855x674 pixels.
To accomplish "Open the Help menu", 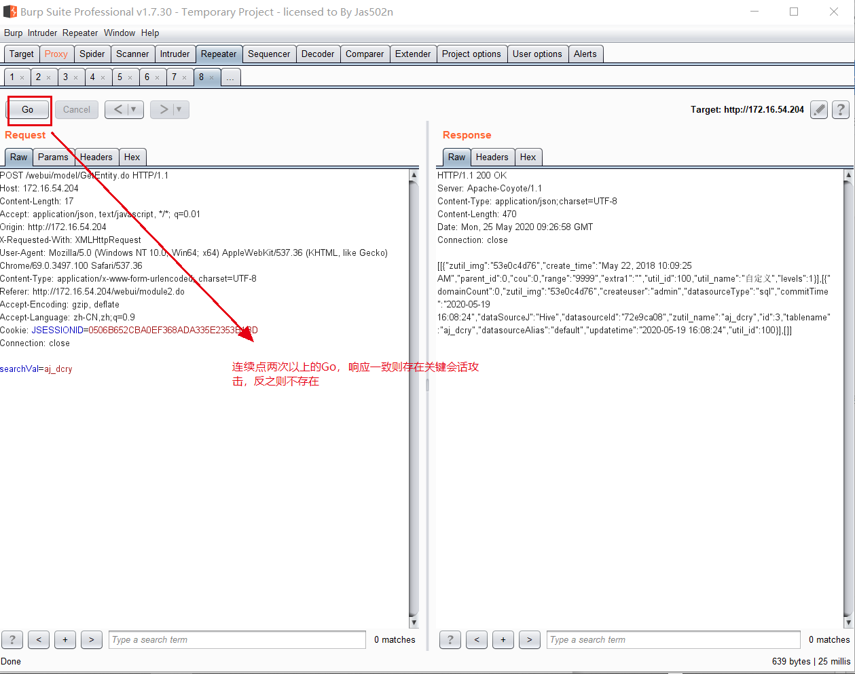I will coord(150,33).
